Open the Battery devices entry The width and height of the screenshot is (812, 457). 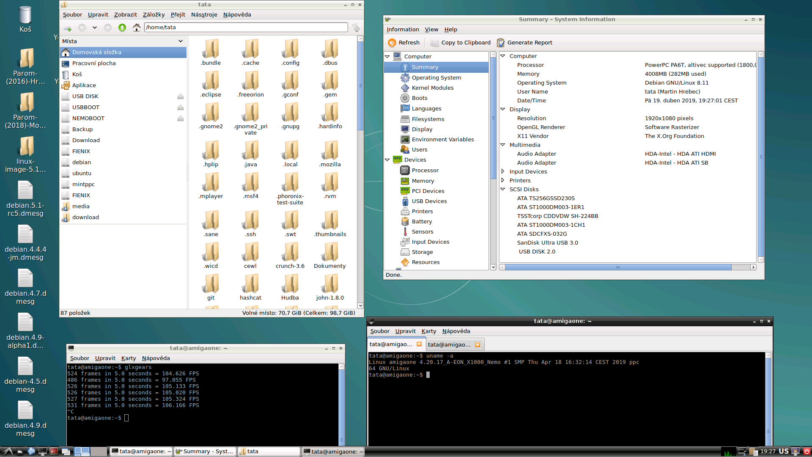click(x=421, y=222)
